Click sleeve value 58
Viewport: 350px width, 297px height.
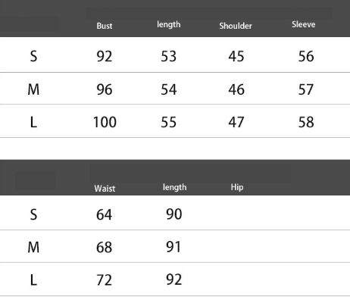(x=306, y=122)
